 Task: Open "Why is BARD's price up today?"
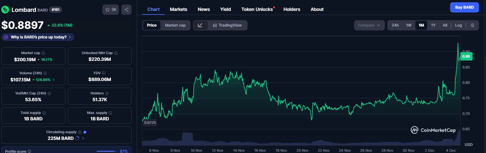[38, 37]
